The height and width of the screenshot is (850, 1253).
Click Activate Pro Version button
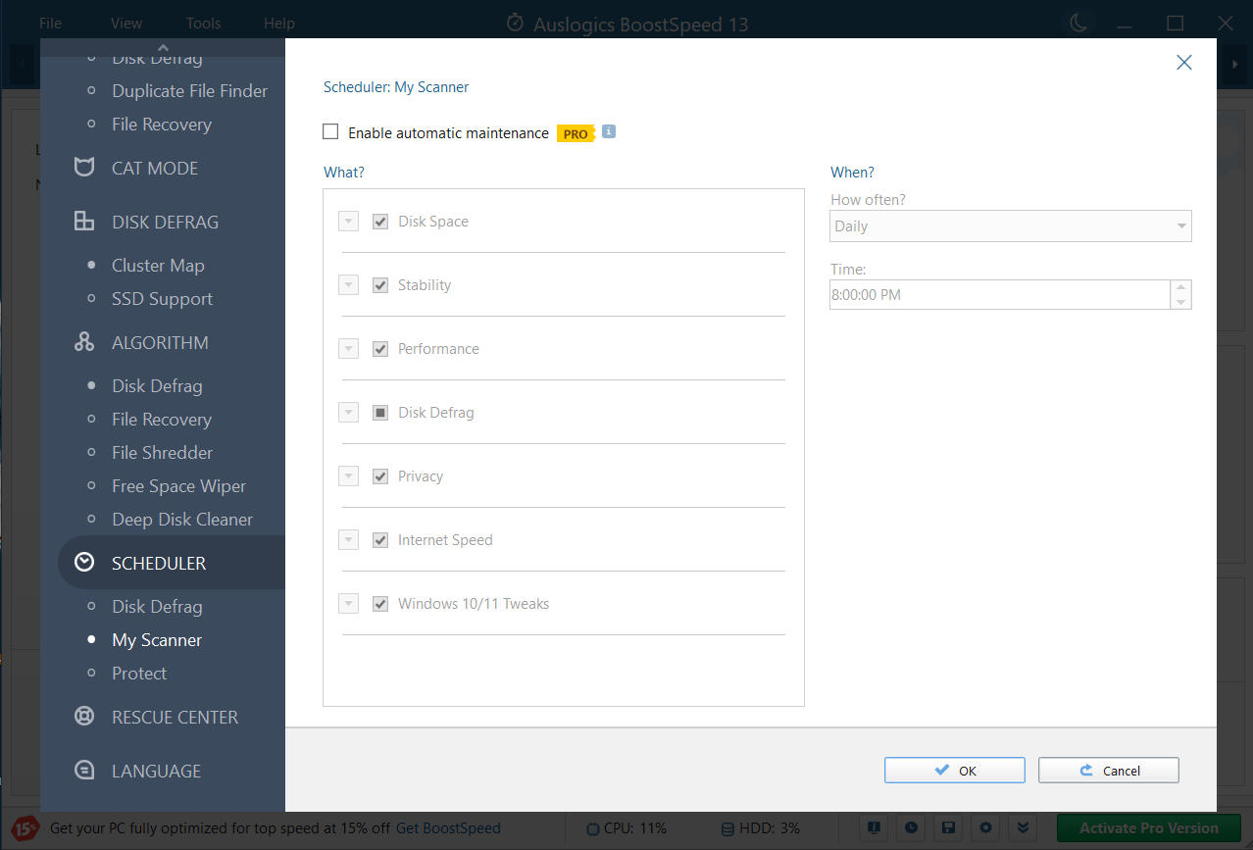pyautogui.click(x=1148, y=828)
